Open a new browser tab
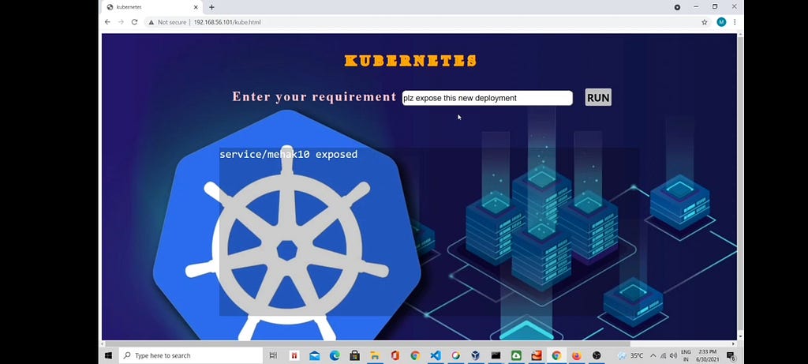The width and height of the screenshot is (808, 364). coord(211,7)
